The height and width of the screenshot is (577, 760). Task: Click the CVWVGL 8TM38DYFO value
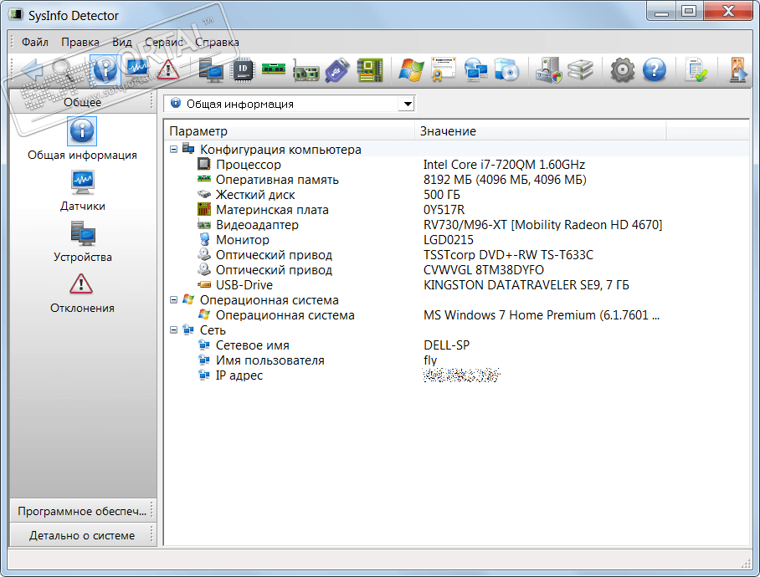tap(484, 269)
